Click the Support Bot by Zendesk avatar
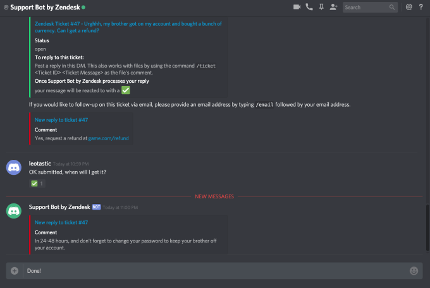The height and width of the screenshot is (288, 430). pyautogui.click(x=14, y=211)
